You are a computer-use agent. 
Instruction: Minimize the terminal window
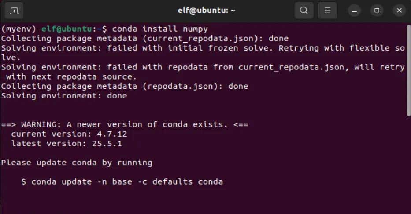pos(355,10)
